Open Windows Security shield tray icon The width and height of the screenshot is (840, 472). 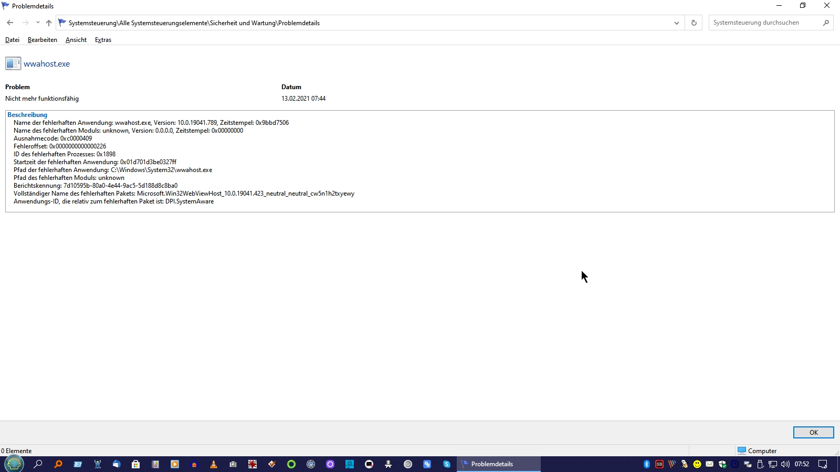tap(722, 464)
